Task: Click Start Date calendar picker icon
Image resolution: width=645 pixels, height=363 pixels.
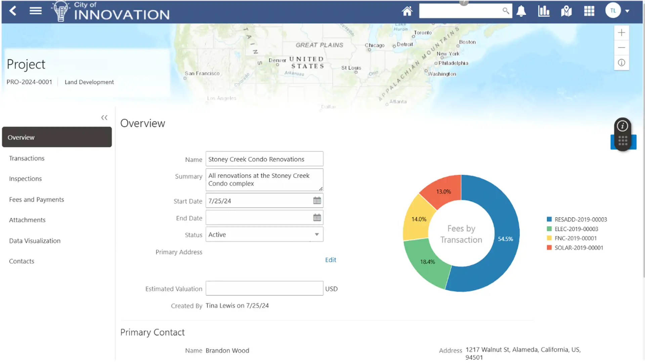Action: 317,201
